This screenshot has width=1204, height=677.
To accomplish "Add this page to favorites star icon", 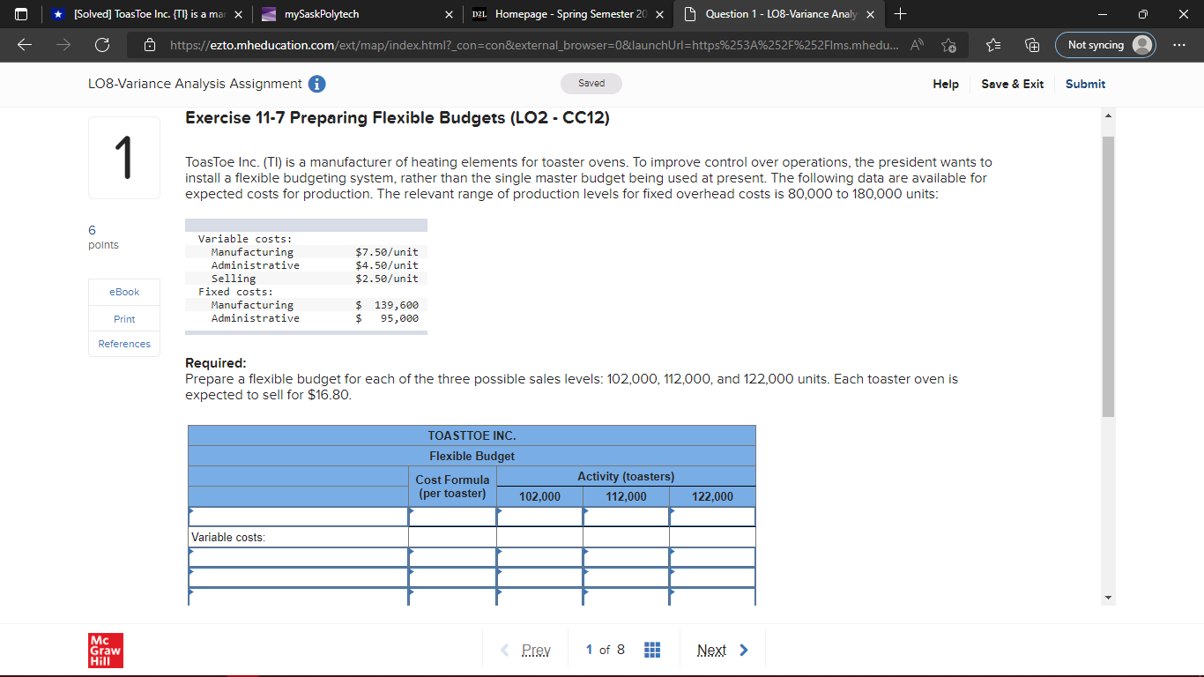I will pyautogui.click(x=950, y=45).
